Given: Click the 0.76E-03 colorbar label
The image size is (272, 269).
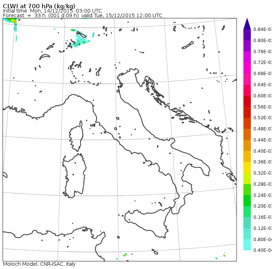Looking at the screenshot, I should (x=263, y=51).
